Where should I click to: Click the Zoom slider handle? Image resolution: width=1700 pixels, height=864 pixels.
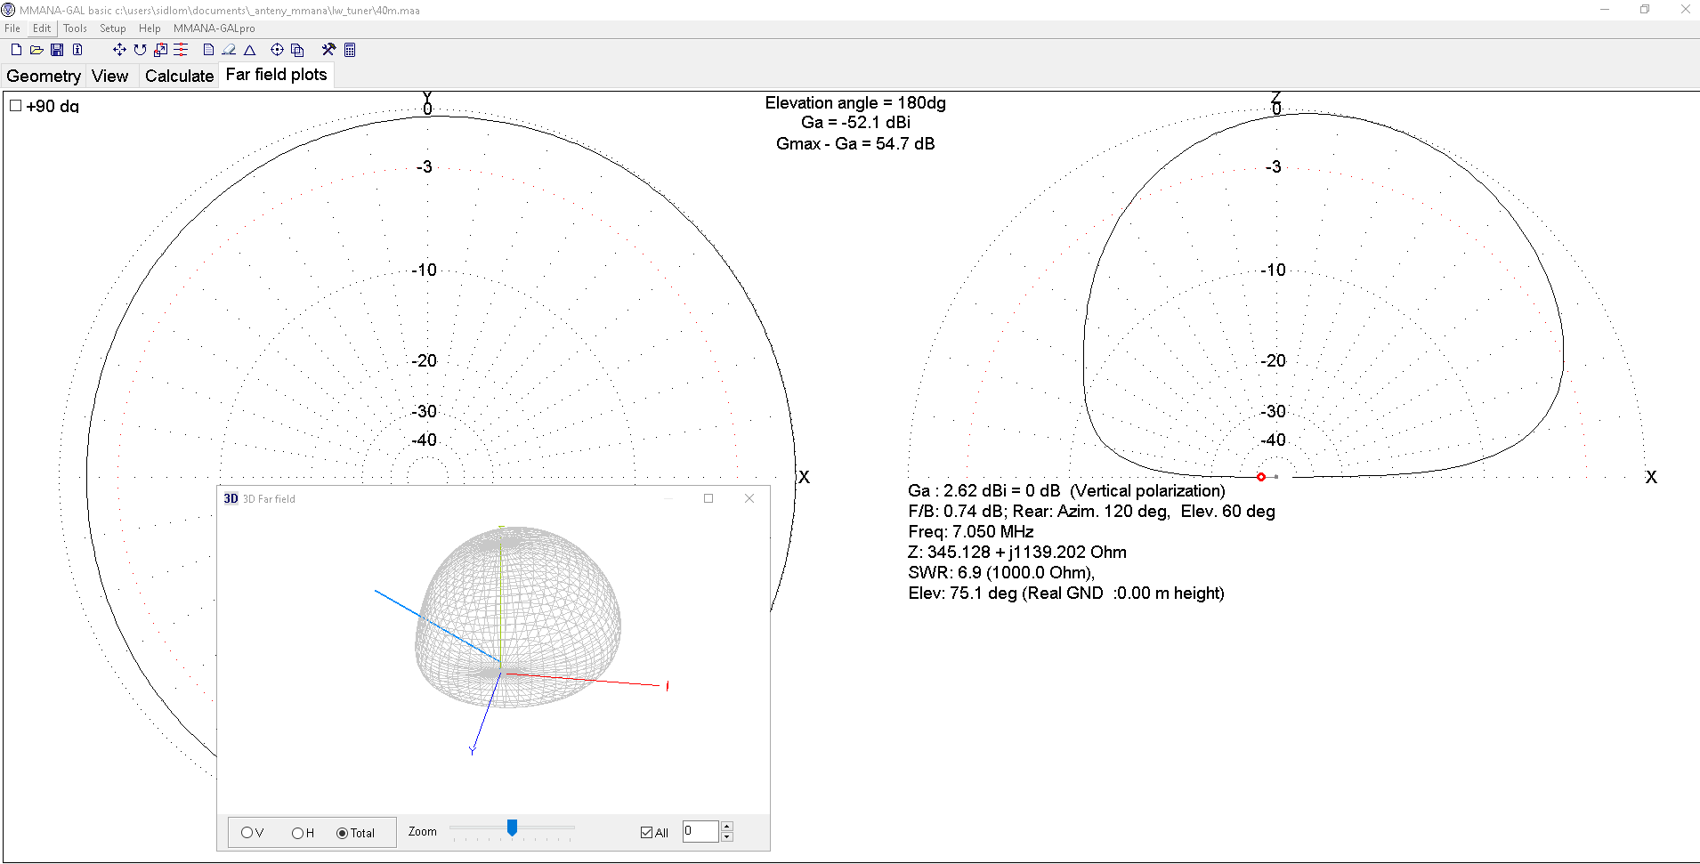click(512, 828)
